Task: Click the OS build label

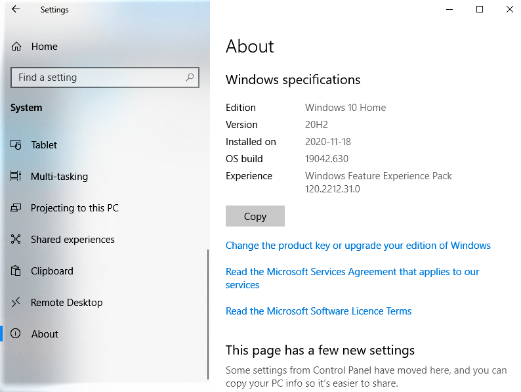Action: [244, 159]
